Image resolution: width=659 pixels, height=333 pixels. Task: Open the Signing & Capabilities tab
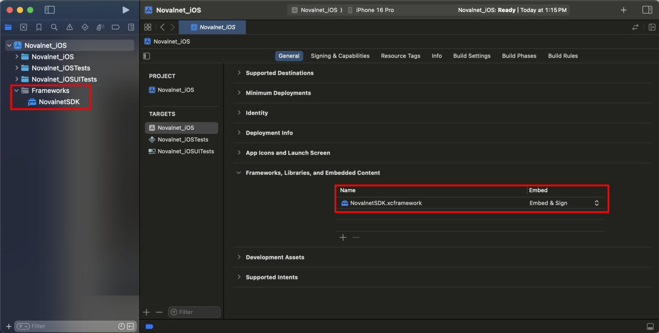[x=340, y=56]
